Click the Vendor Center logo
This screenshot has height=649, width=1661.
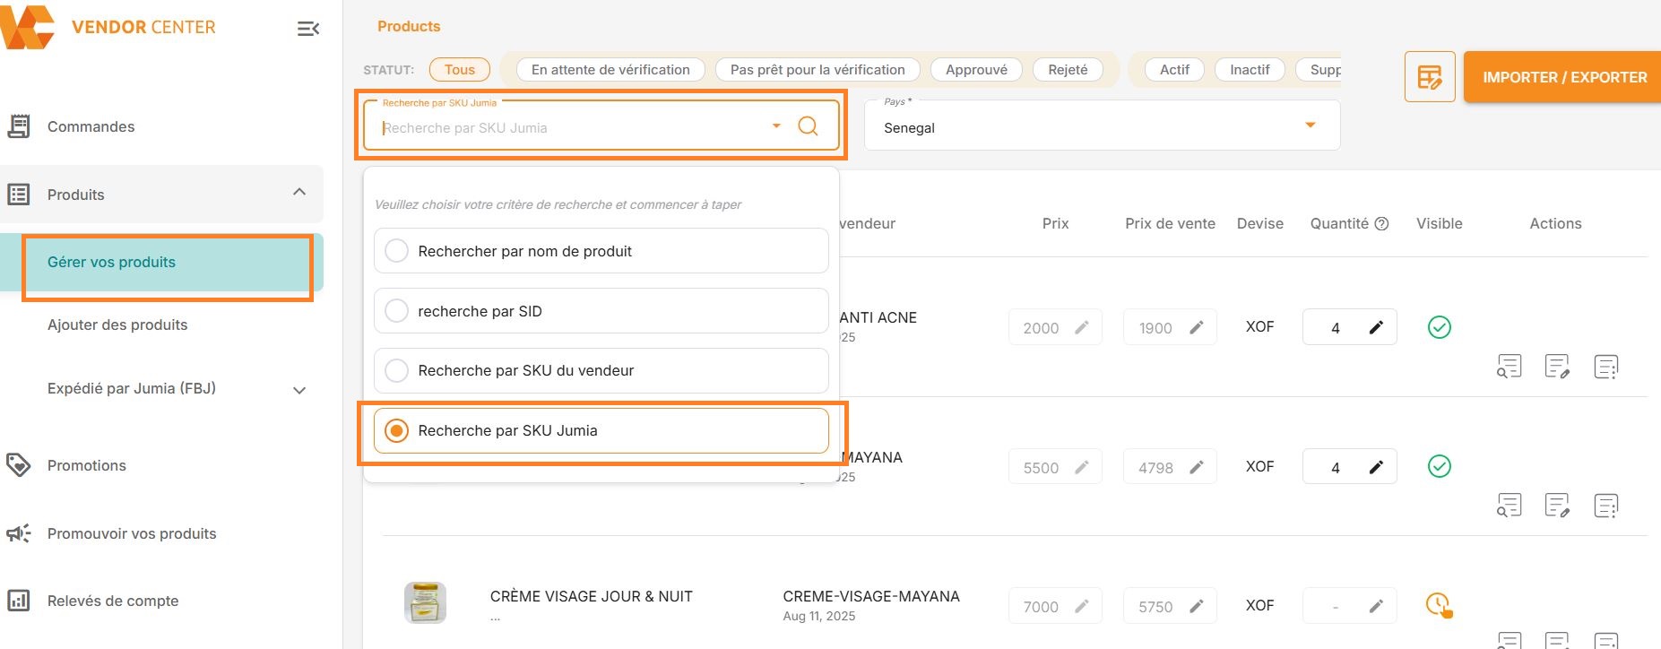pyautogui.click(x=108, y=26)
